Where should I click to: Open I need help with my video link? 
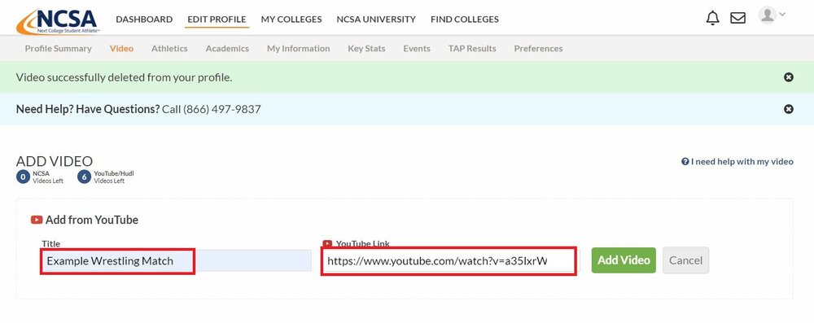click(x=737, y=161)
